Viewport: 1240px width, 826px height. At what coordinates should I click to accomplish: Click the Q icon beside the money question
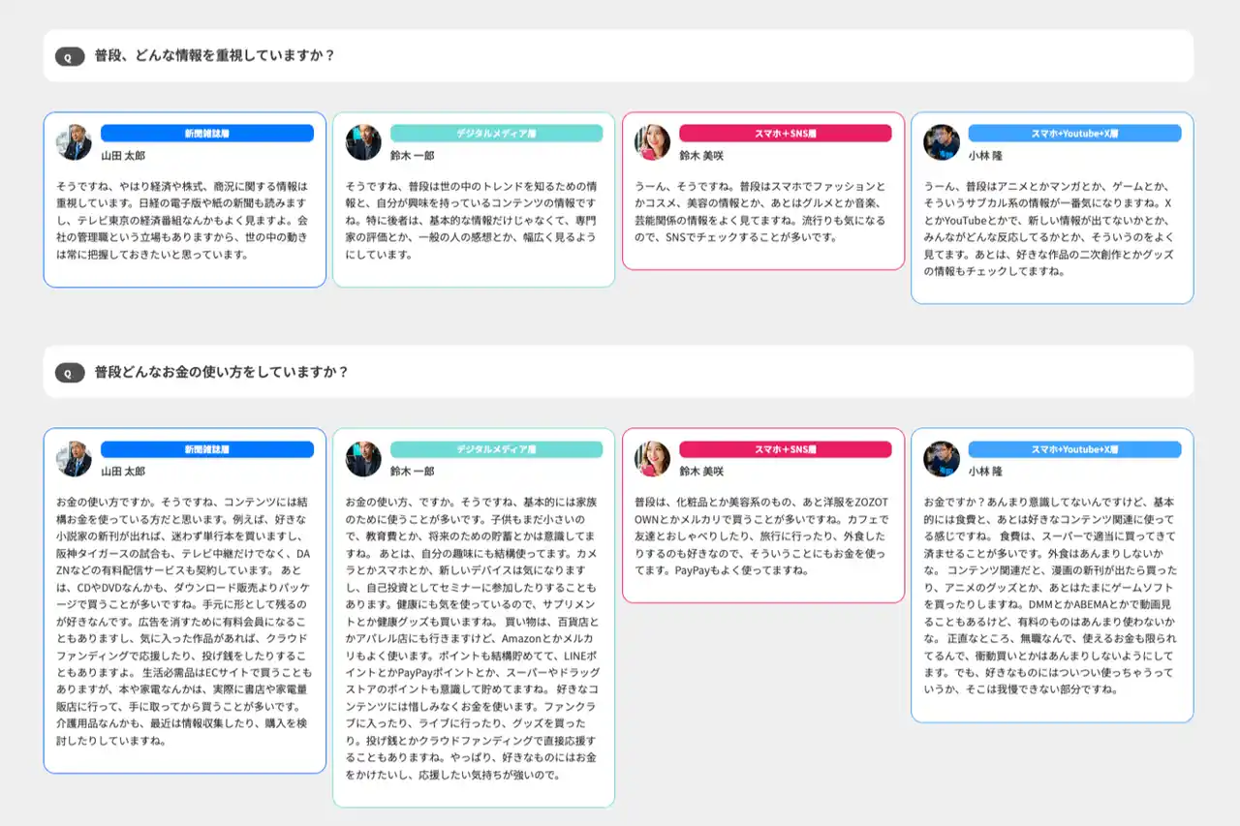pyautogui.click(x=68, y=372)
